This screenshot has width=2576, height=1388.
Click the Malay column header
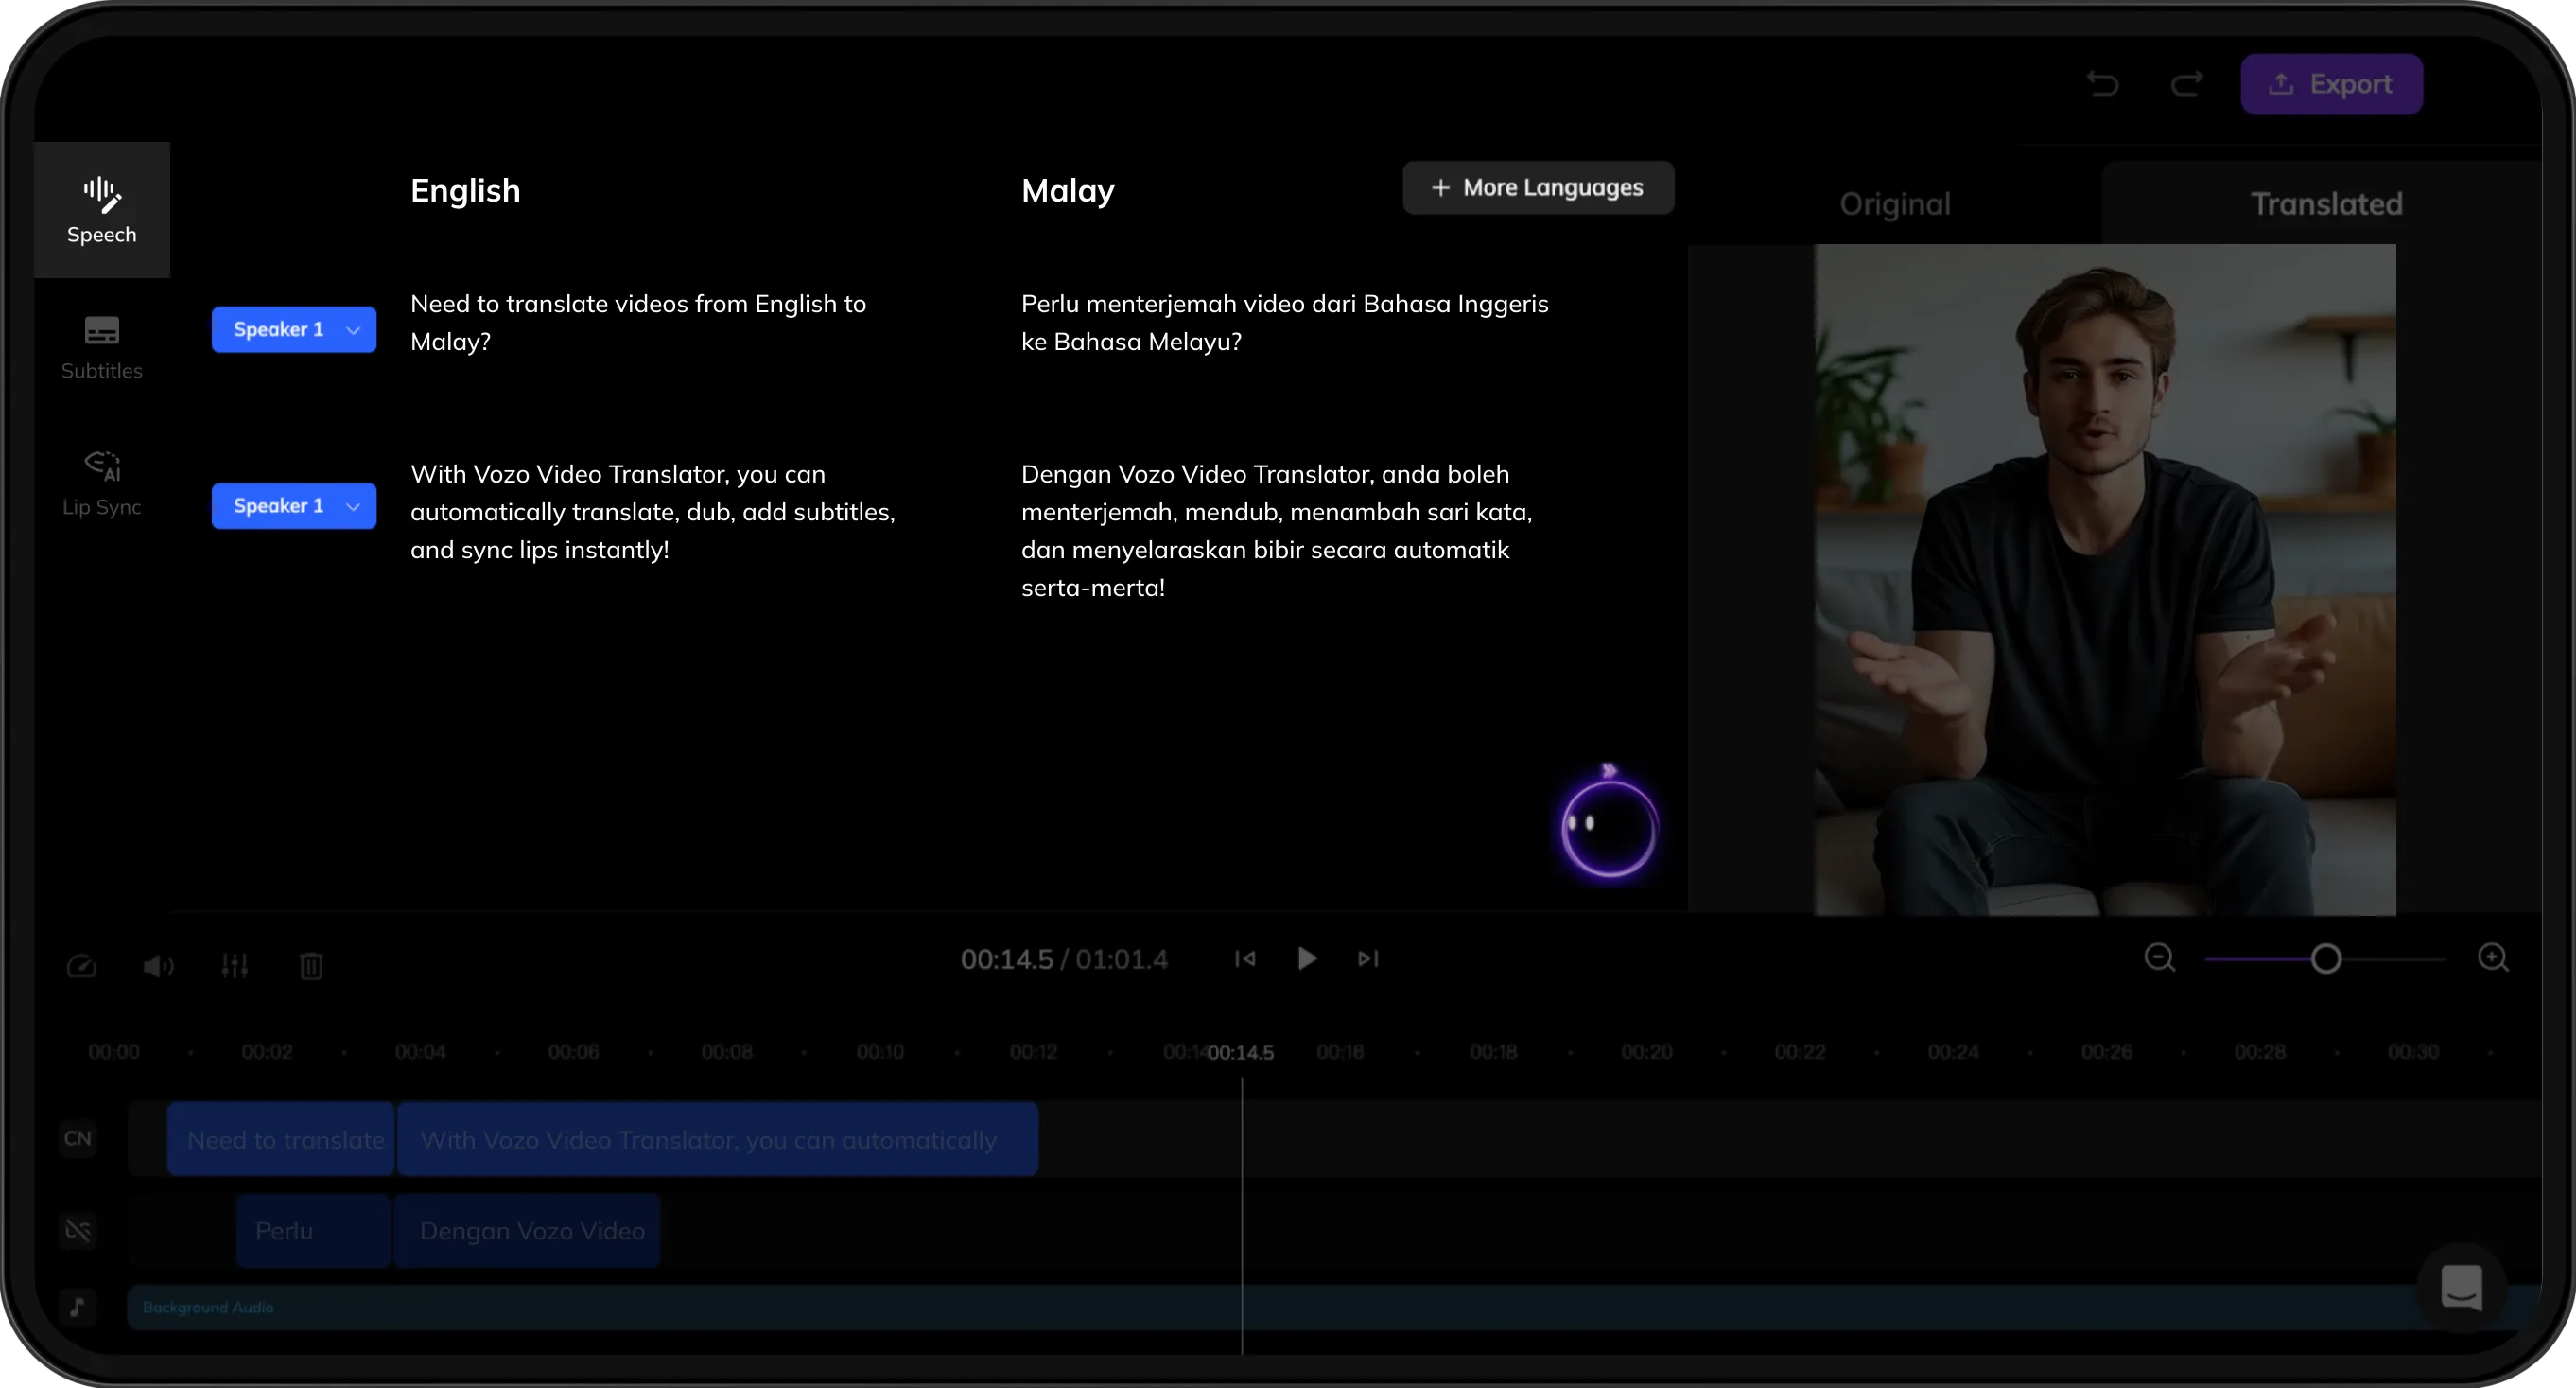coord(1068,190)
